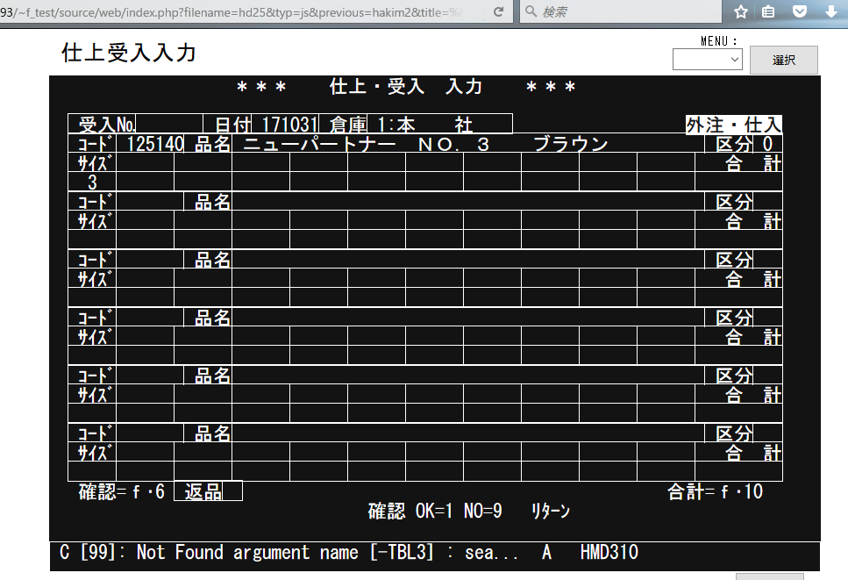Click the bookmark star icon
The width and height of the screenshot is (848, 580).
(x=741, y=12)
